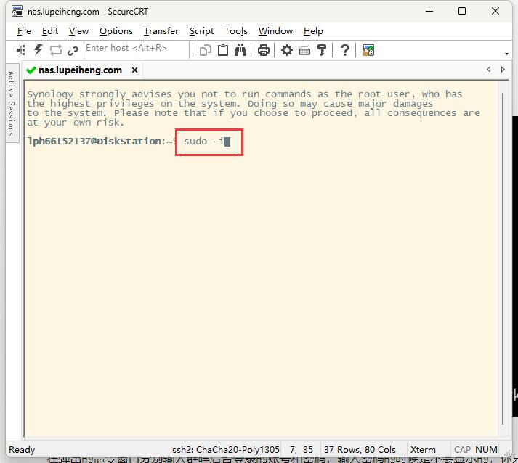Maximize the SecureCRT window
The width and height of the screenshot is (518, 463).
tap(462, 11)
